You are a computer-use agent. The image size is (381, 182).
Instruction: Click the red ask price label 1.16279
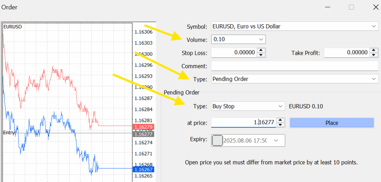coord(143,127)
